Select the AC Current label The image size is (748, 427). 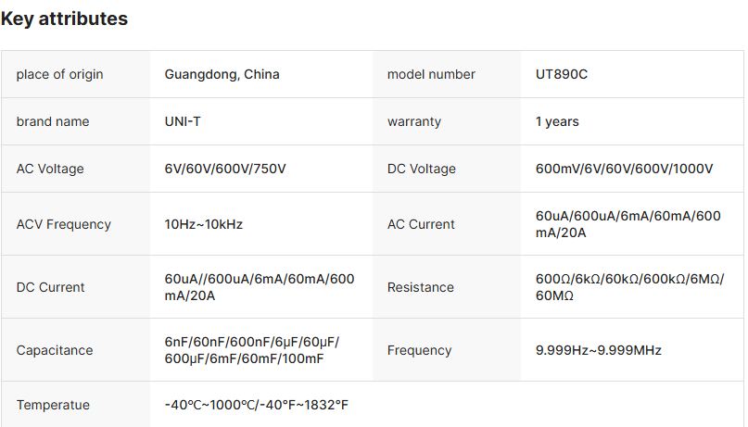pyautogui.click(x=421, y=224)
